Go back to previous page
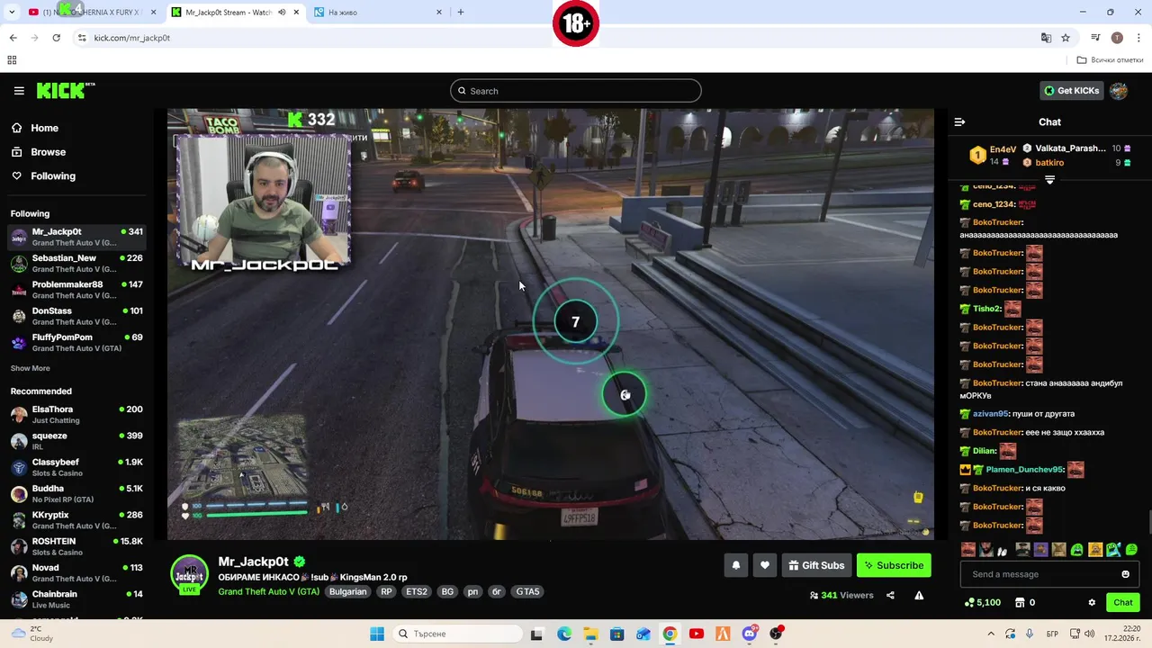This screenshot has height=648, width=1152. click(13, 38)
